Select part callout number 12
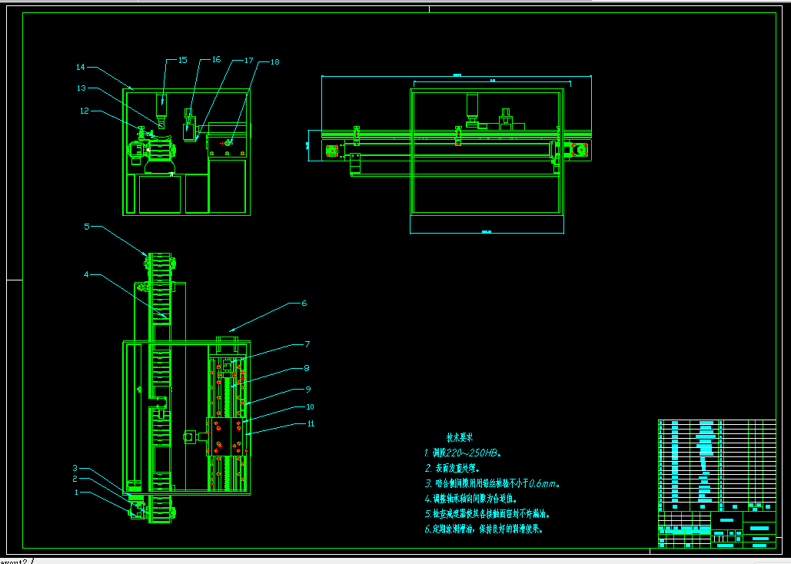 click(85, 111)
